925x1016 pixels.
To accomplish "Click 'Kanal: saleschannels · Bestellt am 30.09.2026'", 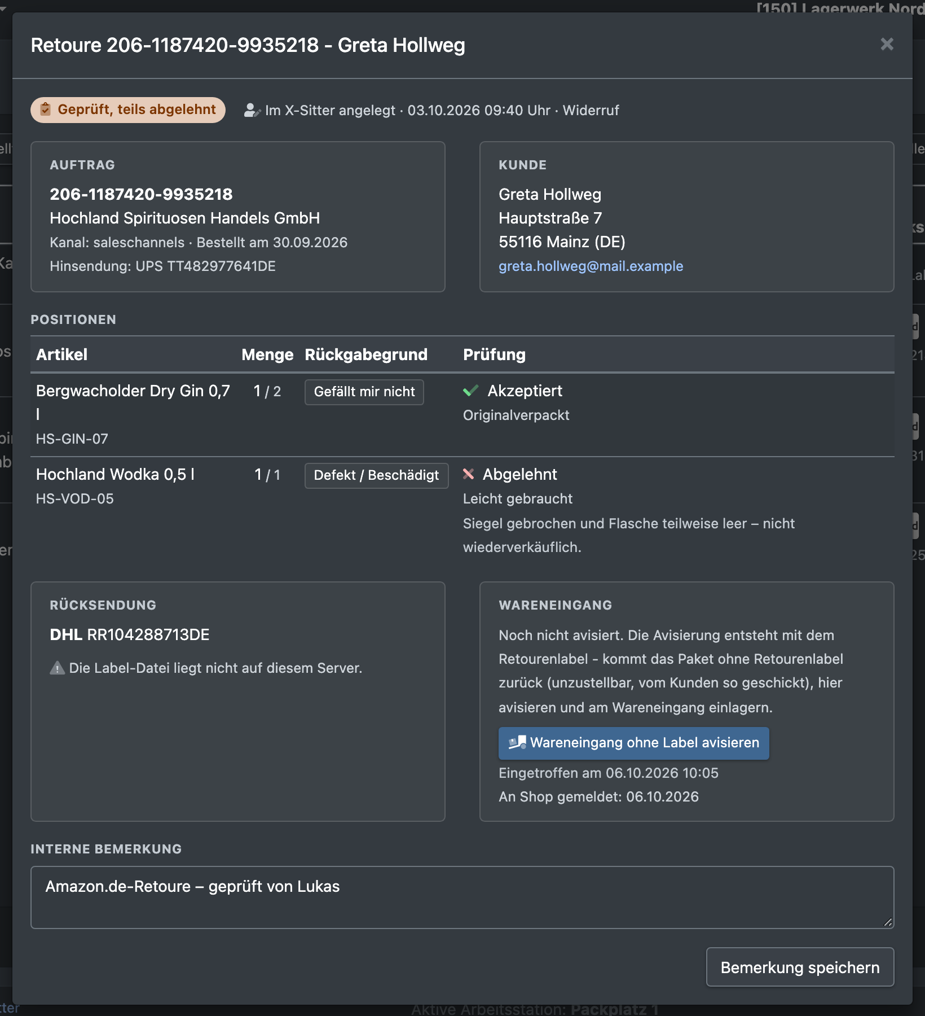I will pyautogui.click(x=199, y=243).
